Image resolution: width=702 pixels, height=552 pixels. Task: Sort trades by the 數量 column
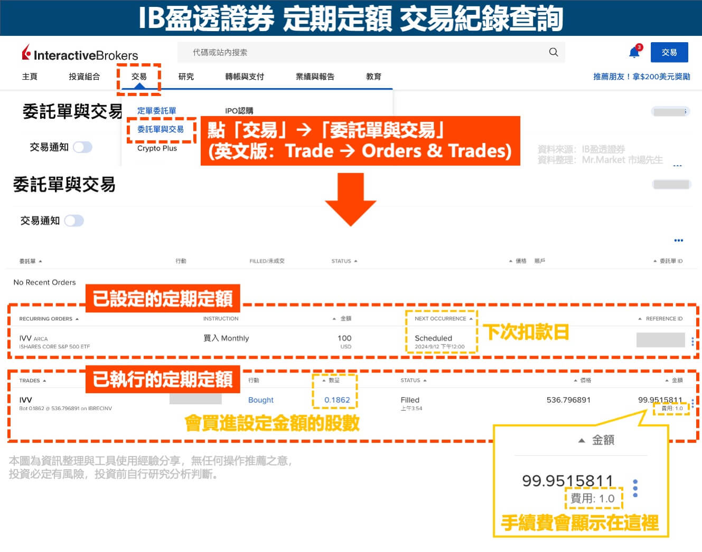pyautogui.click(x=331, y=380)
